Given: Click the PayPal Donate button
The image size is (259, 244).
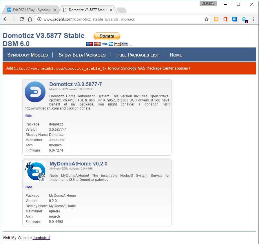Looking at the screenshot, I should [107, 36].
